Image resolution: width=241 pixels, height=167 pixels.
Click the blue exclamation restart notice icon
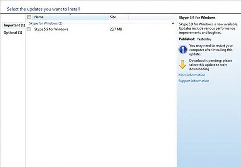tap(183, 49)
